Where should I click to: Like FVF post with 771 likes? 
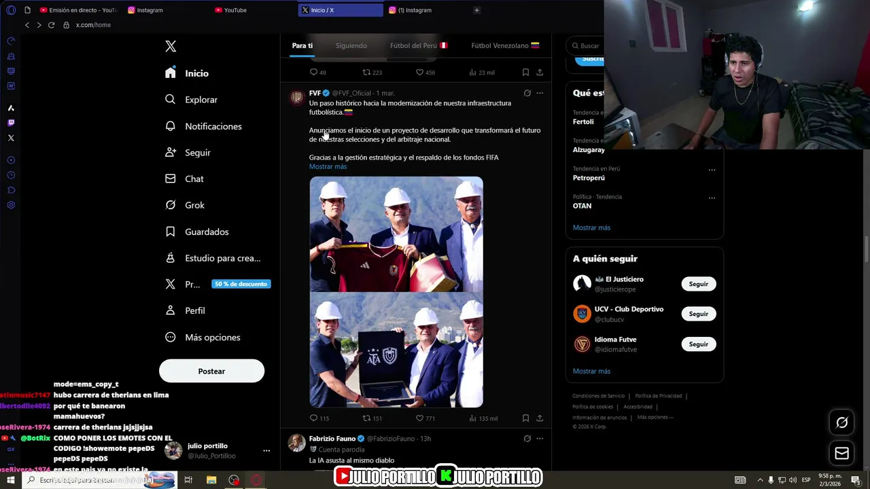pos(425,418)
